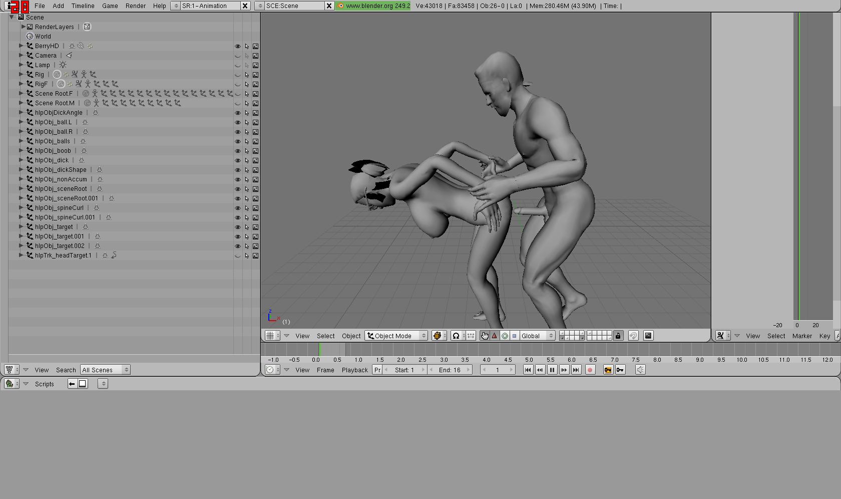Toggle visibility of Camera in outliner
This screenshot has width=841, height=499.
[238, 56]
